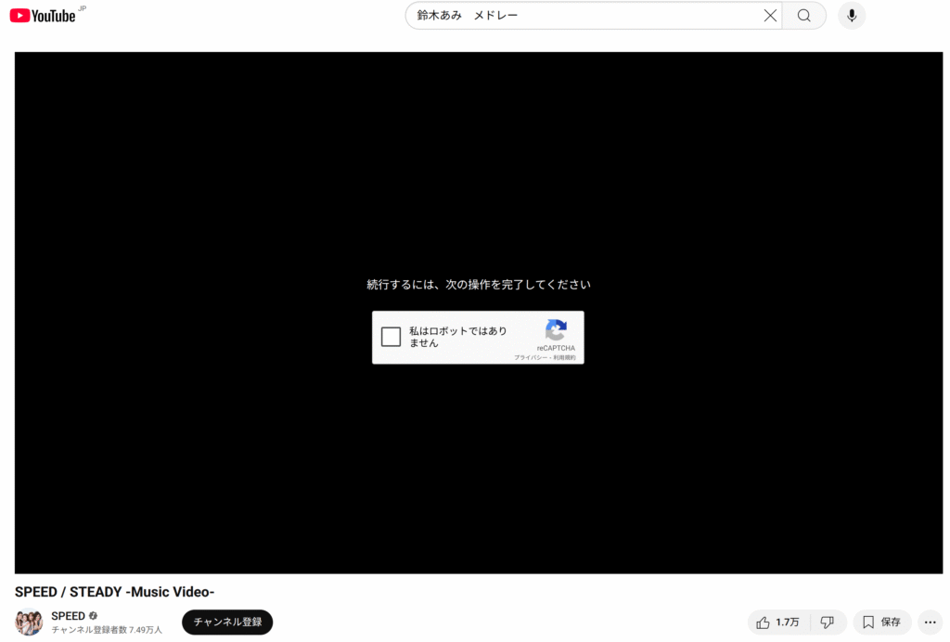The width and height of the screenshot is (950, 642).
Task: Click the bookmark icon in the 保存 button
Action: click(868, 623)
